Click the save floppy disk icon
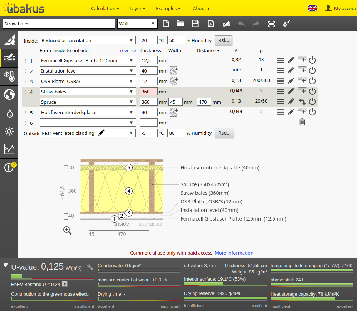Screen dimensions: 357x311 click(x=195, y=24)
